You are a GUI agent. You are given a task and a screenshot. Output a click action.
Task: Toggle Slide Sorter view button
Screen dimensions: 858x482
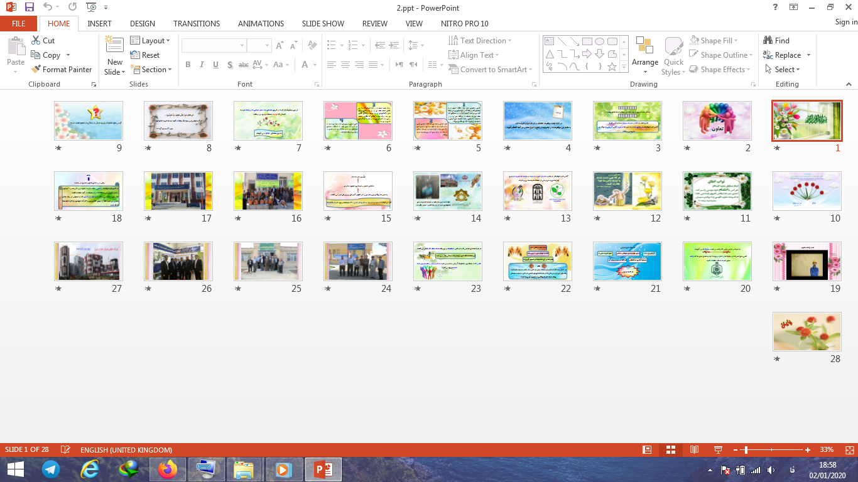[670, 450]
